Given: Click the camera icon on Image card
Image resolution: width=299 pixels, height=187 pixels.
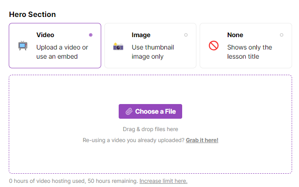Looking at the screenshot, I should pyautogui.click(x=118, y=46).
